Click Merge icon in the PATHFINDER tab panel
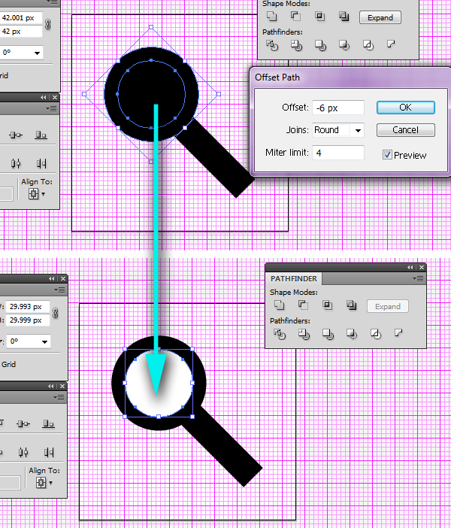 click(328, 334)
